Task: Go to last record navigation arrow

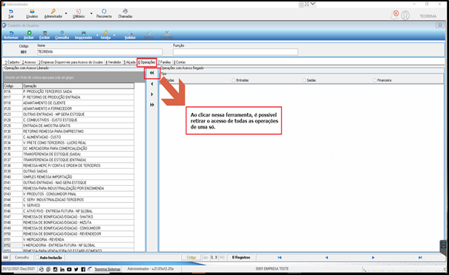Action: click(420, 257)
